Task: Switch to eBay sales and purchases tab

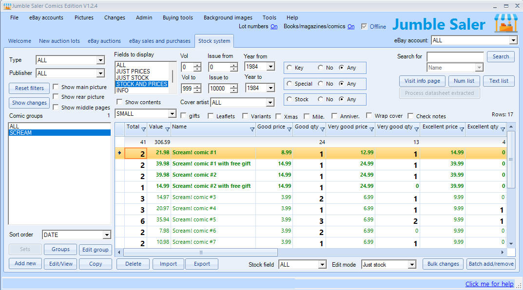Action: 160,41
